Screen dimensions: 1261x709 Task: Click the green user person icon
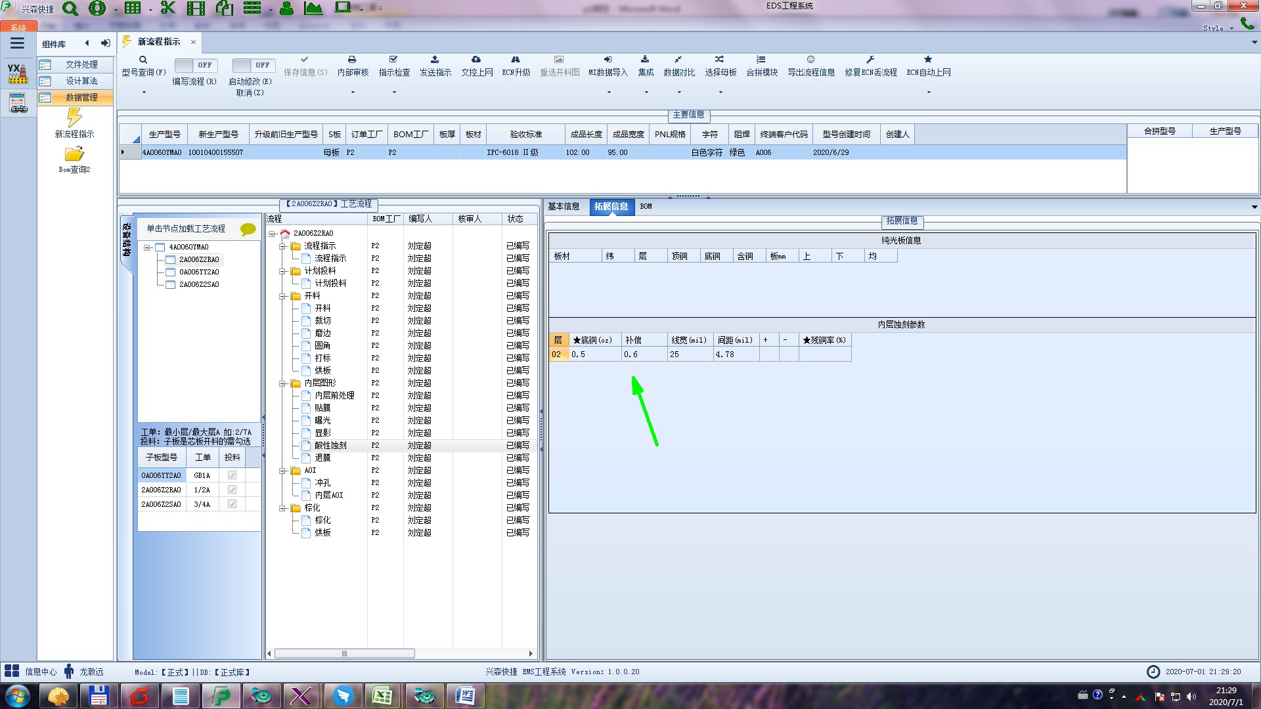point(286,9)
